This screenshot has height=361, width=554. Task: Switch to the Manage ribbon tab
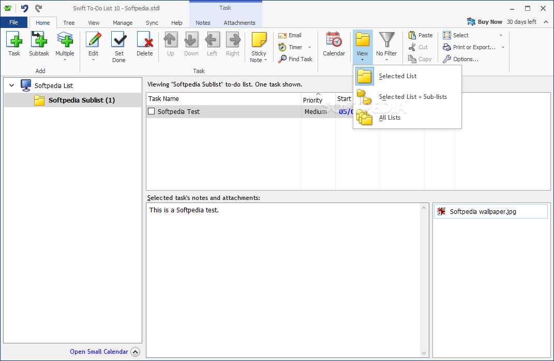(x=123, y=23)
